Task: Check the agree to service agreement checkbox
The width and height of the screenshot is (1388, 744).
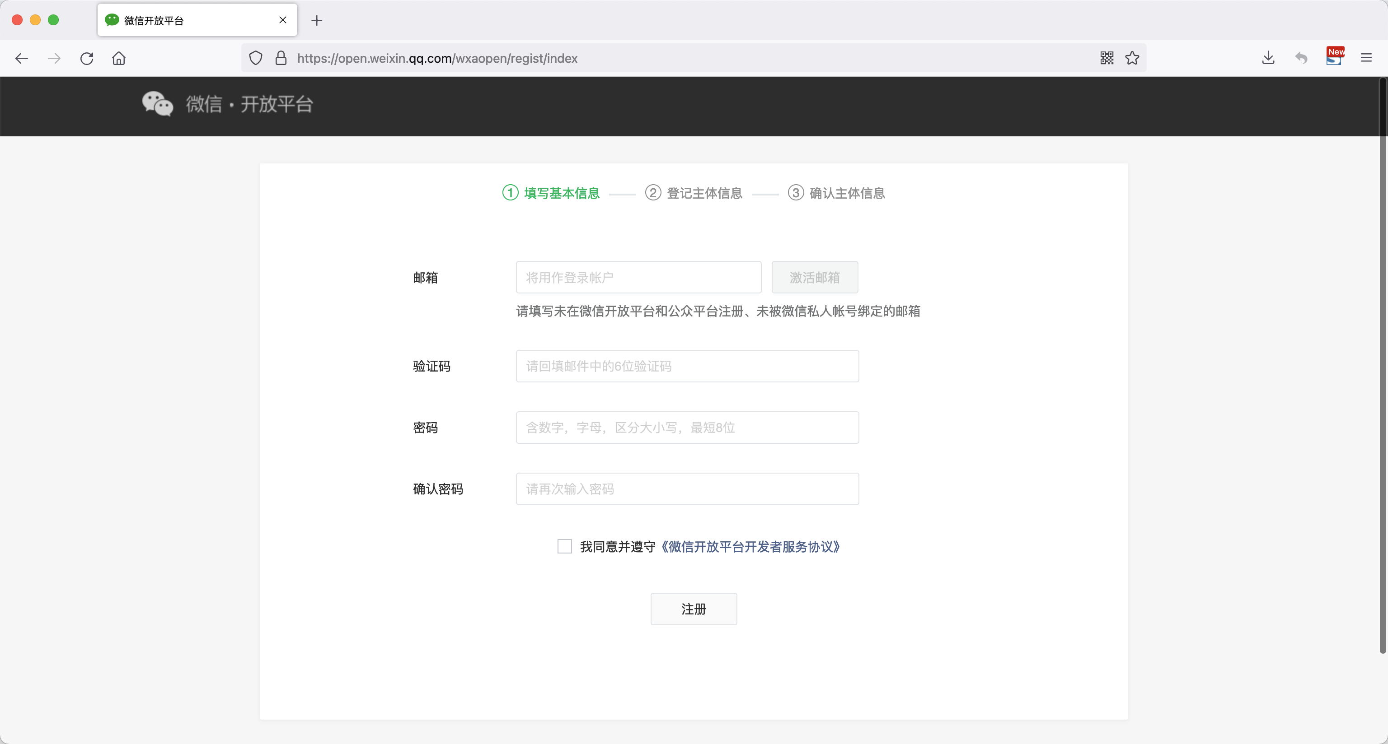Action: click(x=564, y=546)
